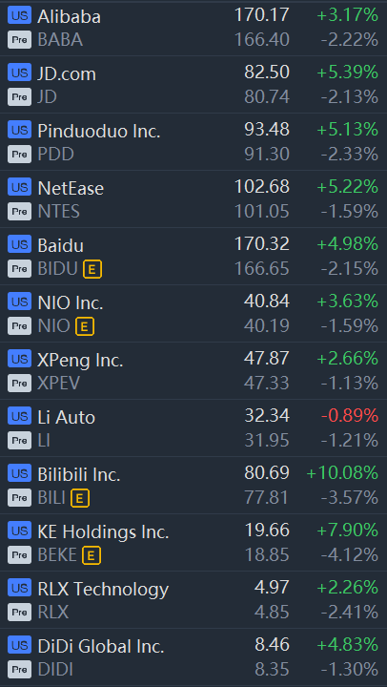Select the NetEase stock name
The image size is (387, 687).
pos(71,188)
